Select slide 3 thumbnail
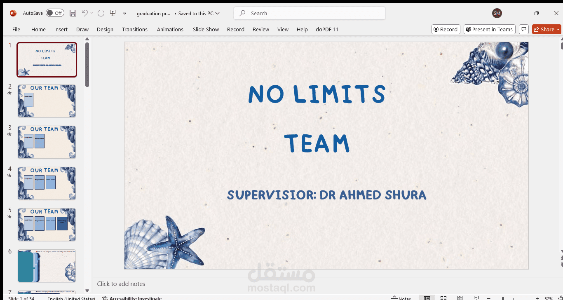 click(x=47, y=142)
